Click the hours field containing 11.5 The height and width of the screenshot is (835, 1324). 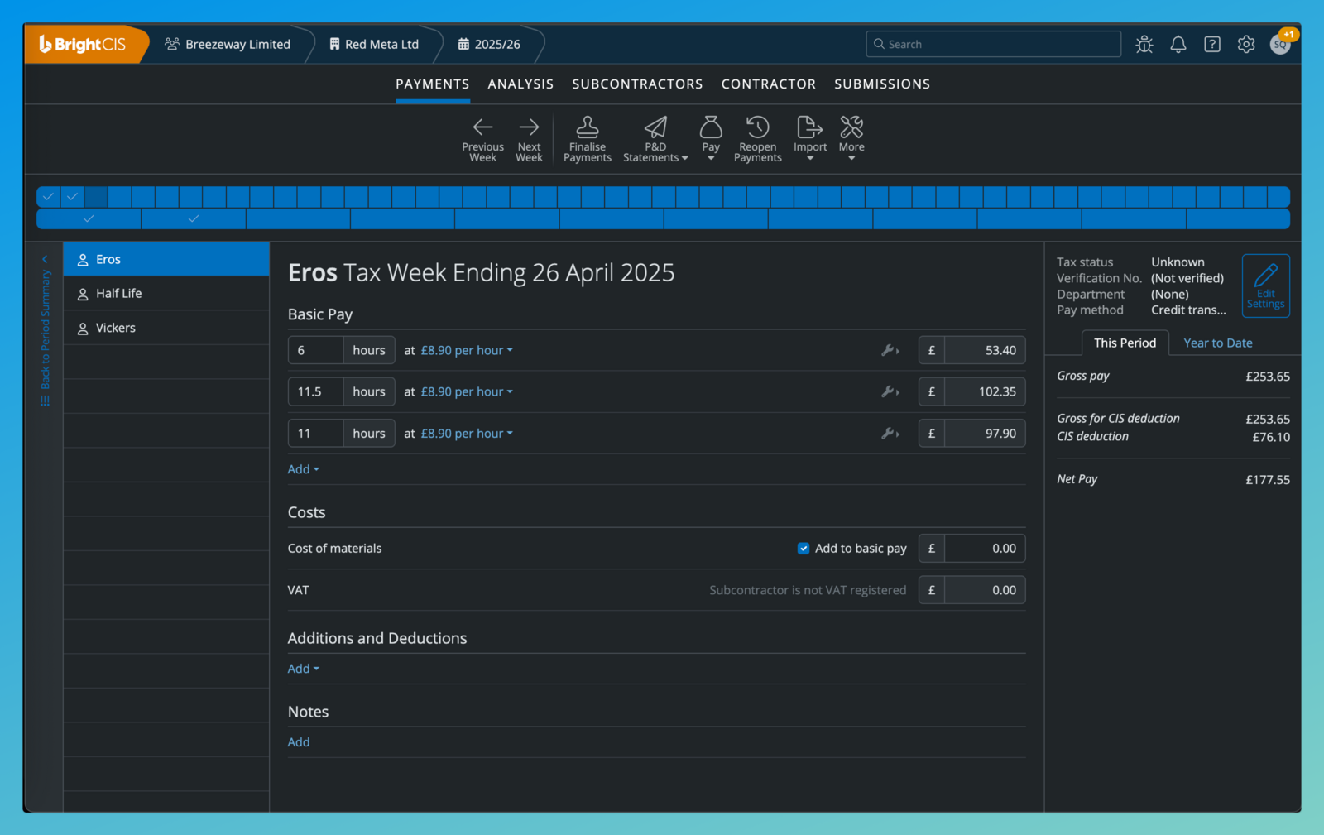click(315, 392)
